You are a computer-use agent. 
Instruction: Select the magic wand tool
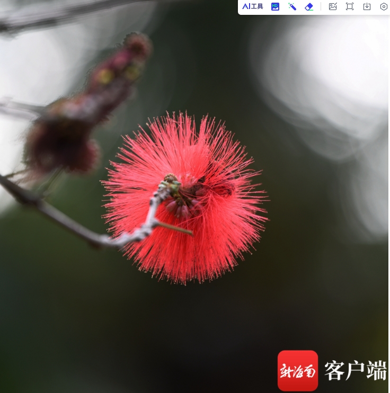point(292,6)
